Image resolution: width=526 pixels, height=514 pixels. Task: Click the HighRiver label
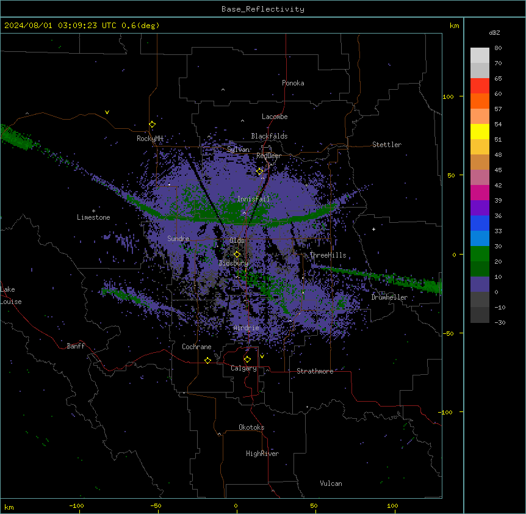pos(262,454)
